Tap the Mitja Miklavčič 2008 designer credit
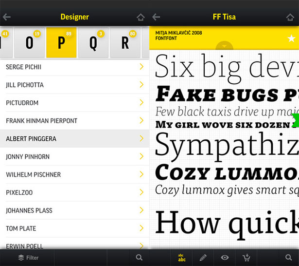The width and height of the screenshot is (299, 266). tap(179, 33)
